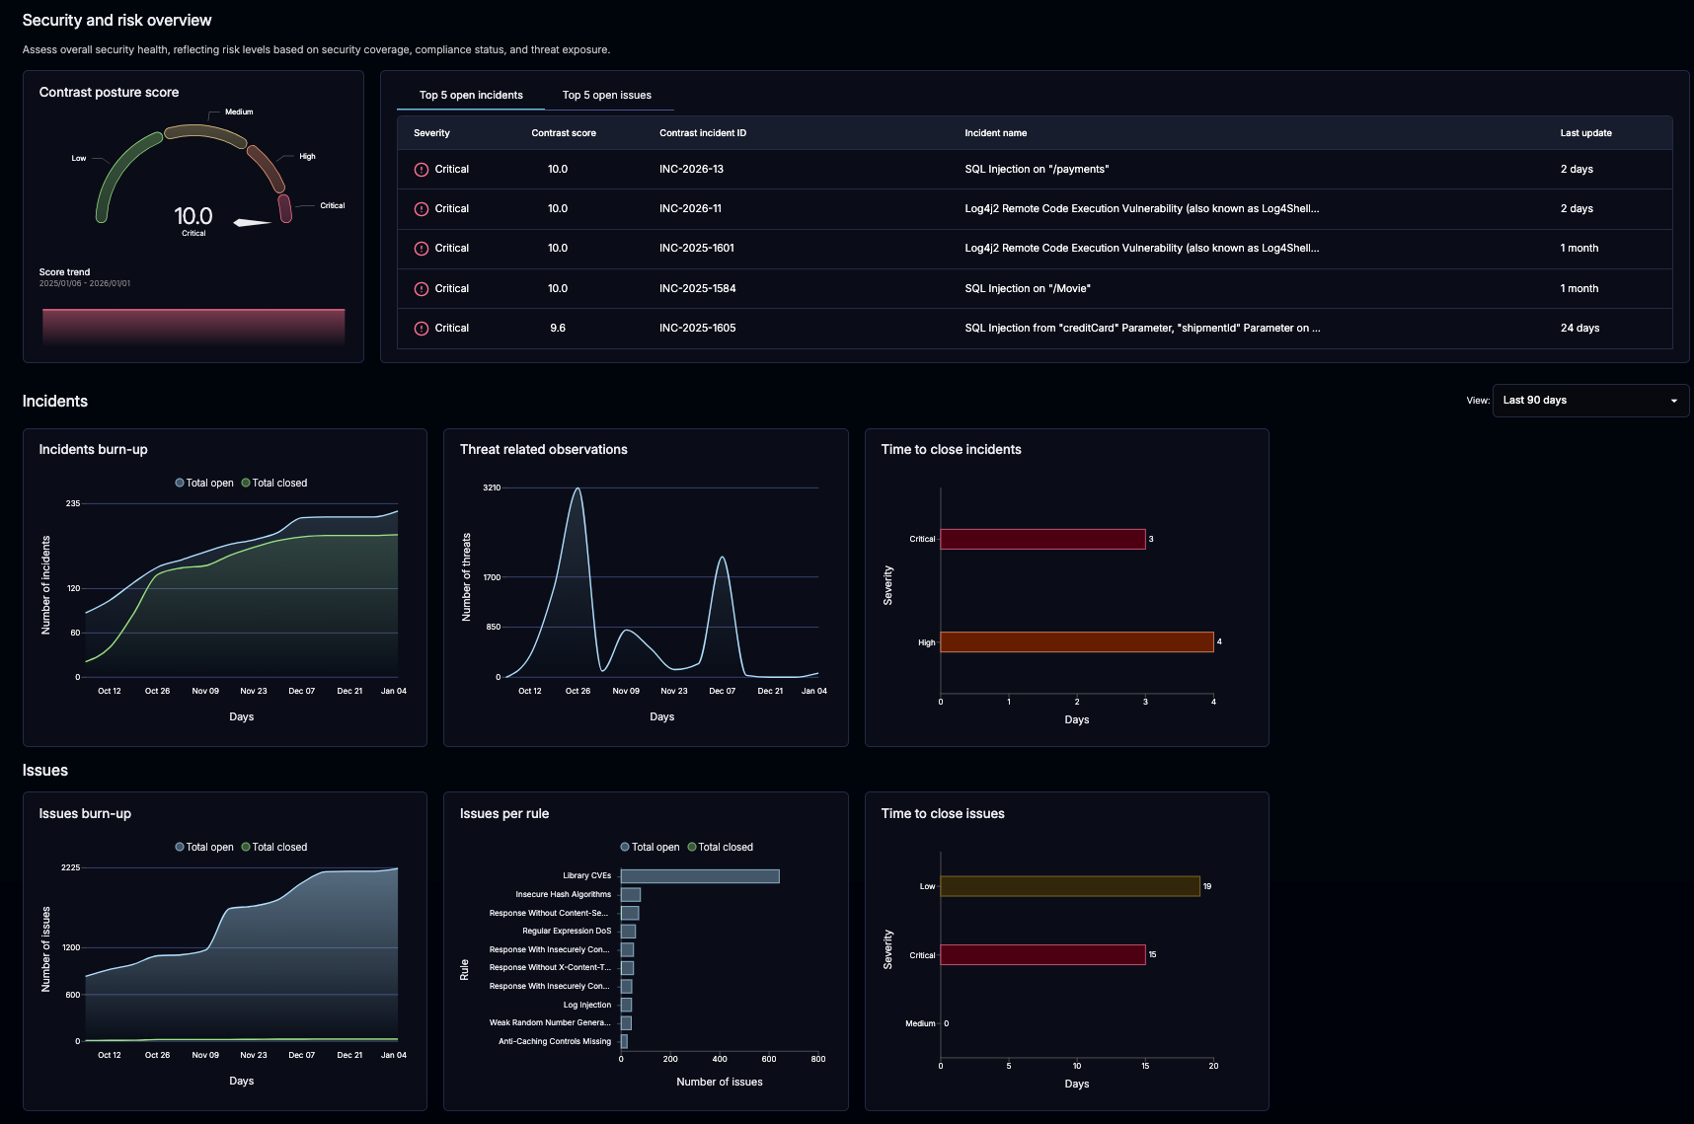Toggle Total closed in the Incidents burn-up legend
Image resolution: width=1694 pixels, height=1124 pixels.
(x=273, y=483)
